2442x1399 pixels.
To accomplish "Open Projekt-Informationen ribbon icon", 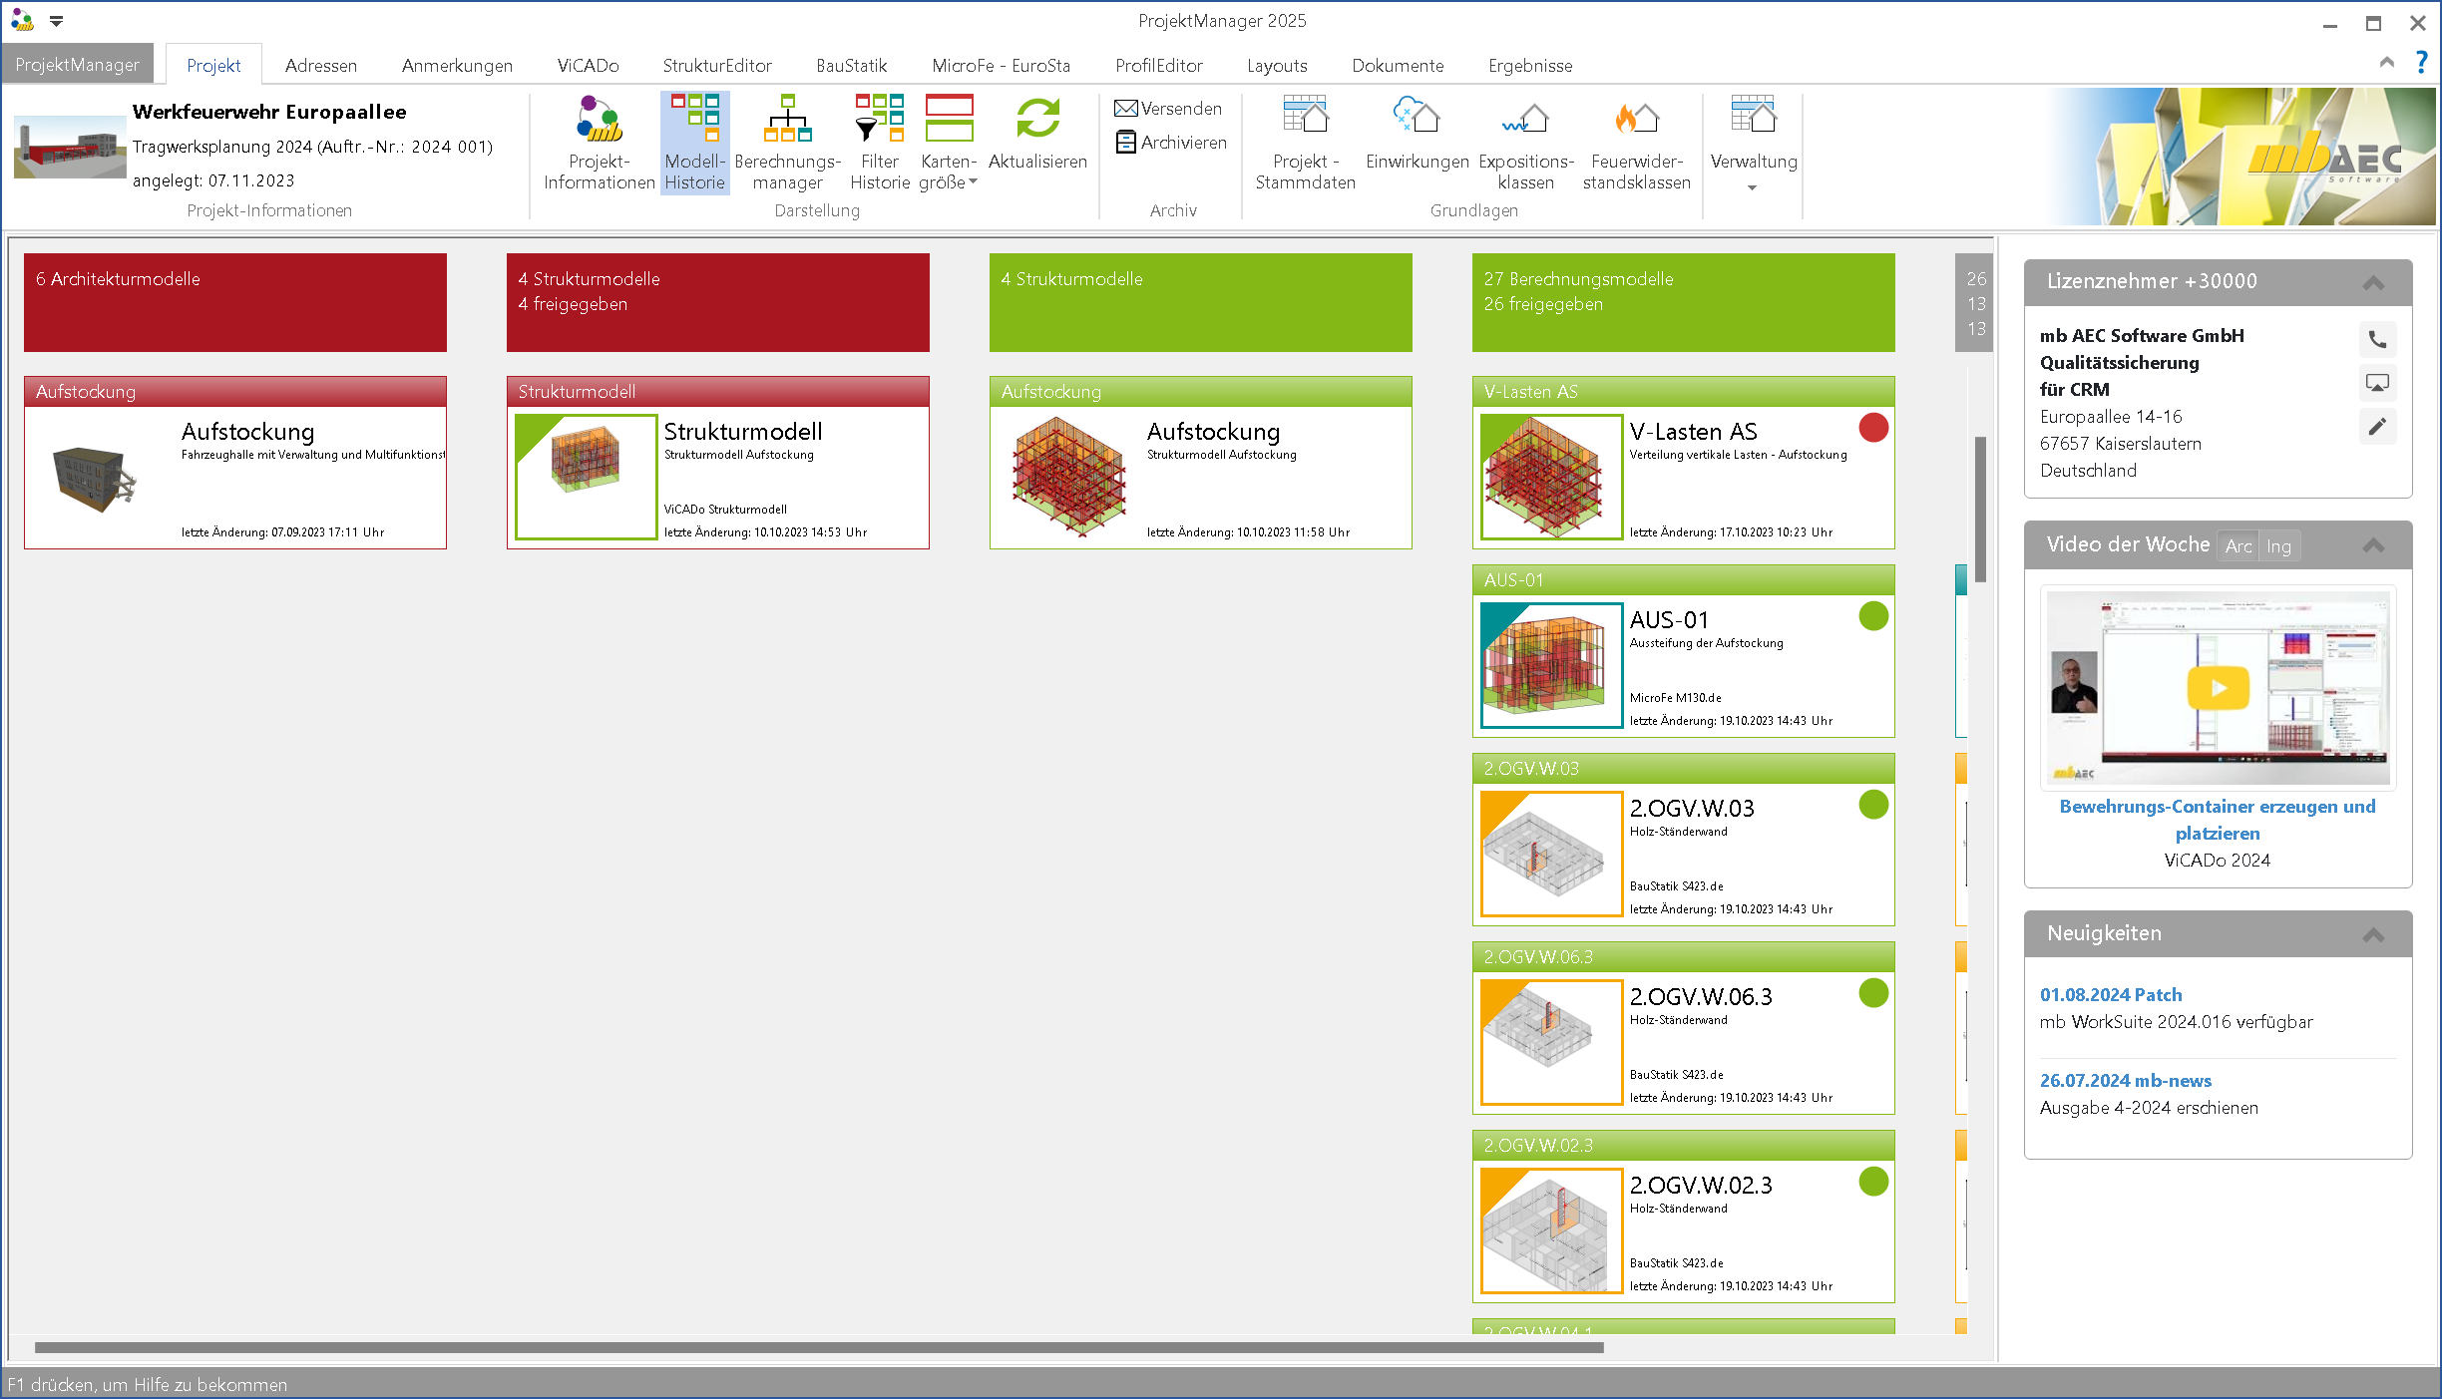I will 599,143.
